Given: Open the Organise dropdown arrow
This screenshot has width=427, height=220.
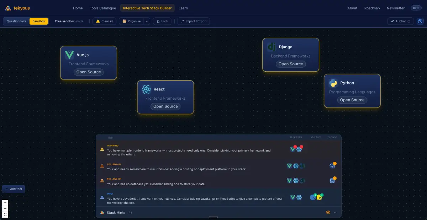Looking at the screenshot, I should (147, 21).
